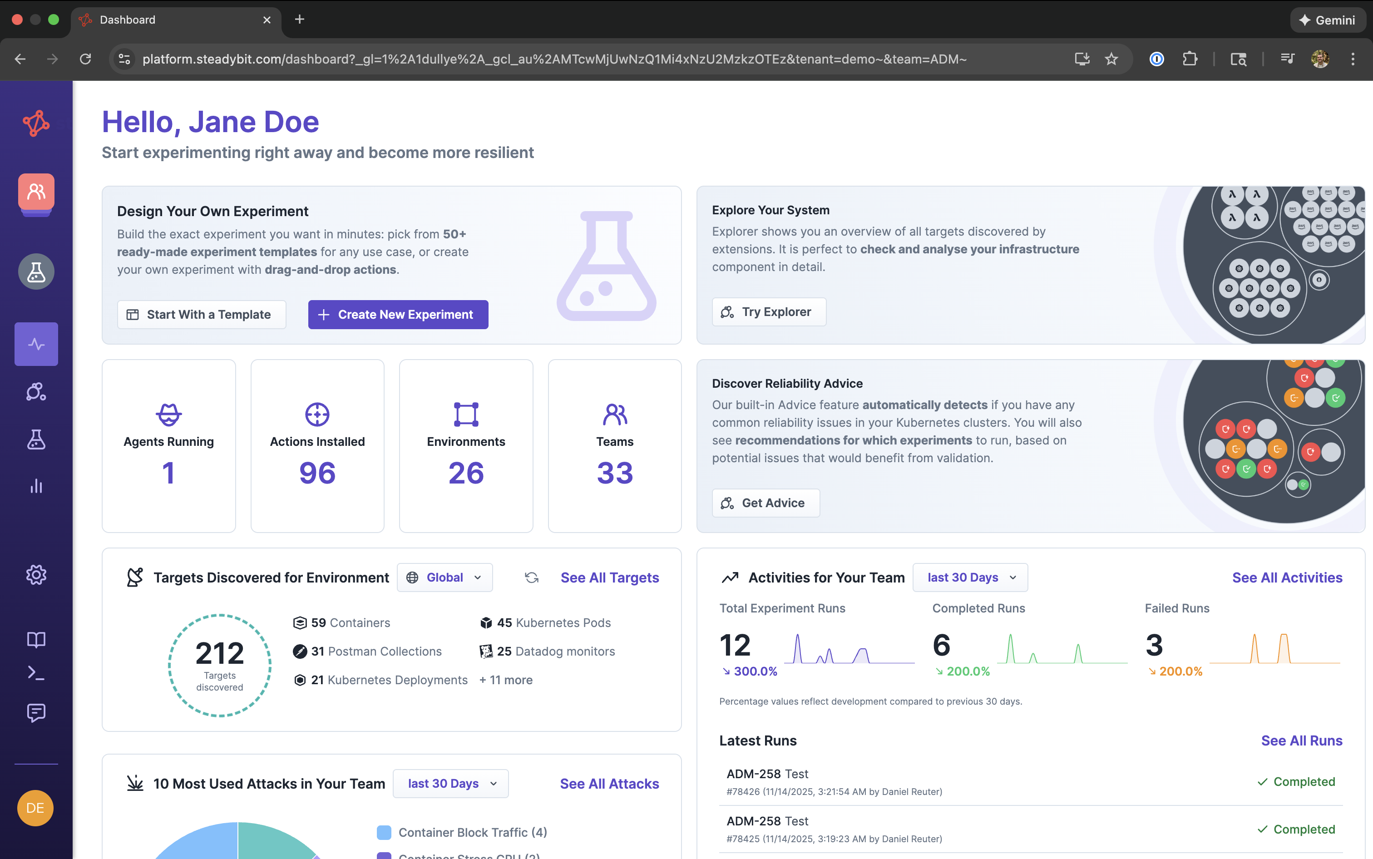Open the documentation book icon
The width and height of the screenshot is (1373, 859).
36,639
